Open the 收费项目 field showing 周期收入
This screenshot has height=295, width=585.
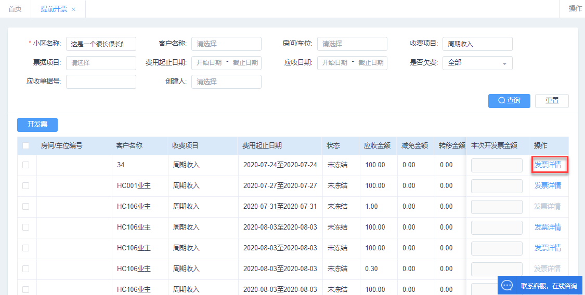[x=477, y=44]
